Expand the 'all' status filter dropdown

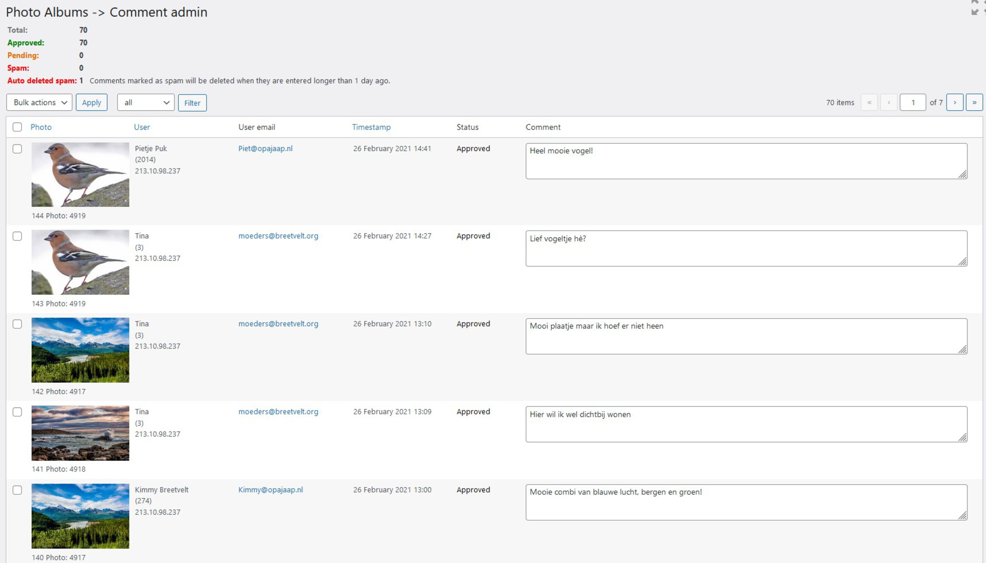[x=146, y=103]
